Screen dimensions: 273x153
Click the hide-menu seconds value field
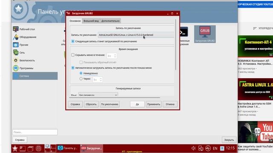click(x=110, y=56)
